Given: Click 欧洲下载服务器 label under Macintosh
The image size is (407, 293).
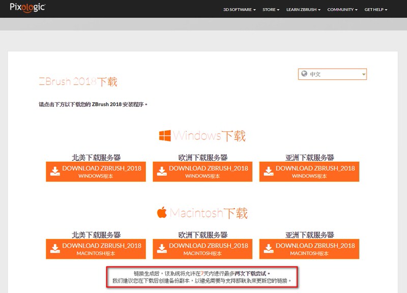Looking at the screenshot, I should pos(202,235).
